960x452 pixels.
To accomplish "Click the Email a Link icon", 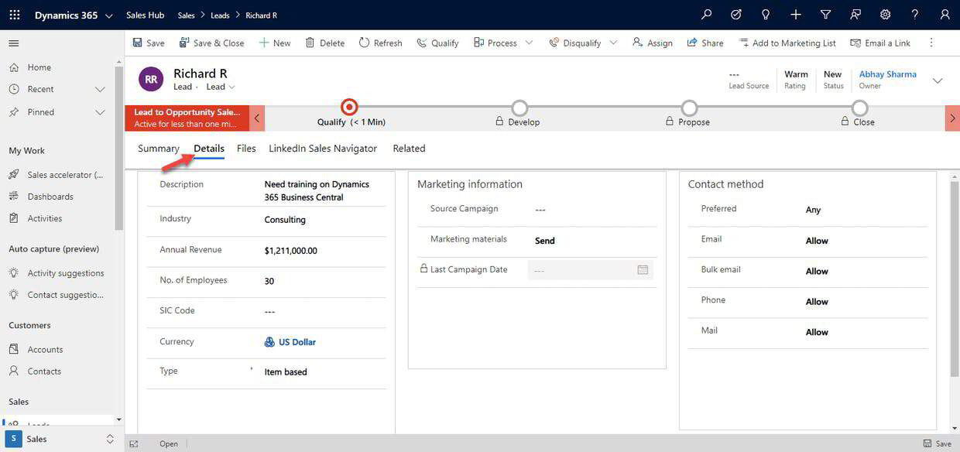I will click(854, 43).
